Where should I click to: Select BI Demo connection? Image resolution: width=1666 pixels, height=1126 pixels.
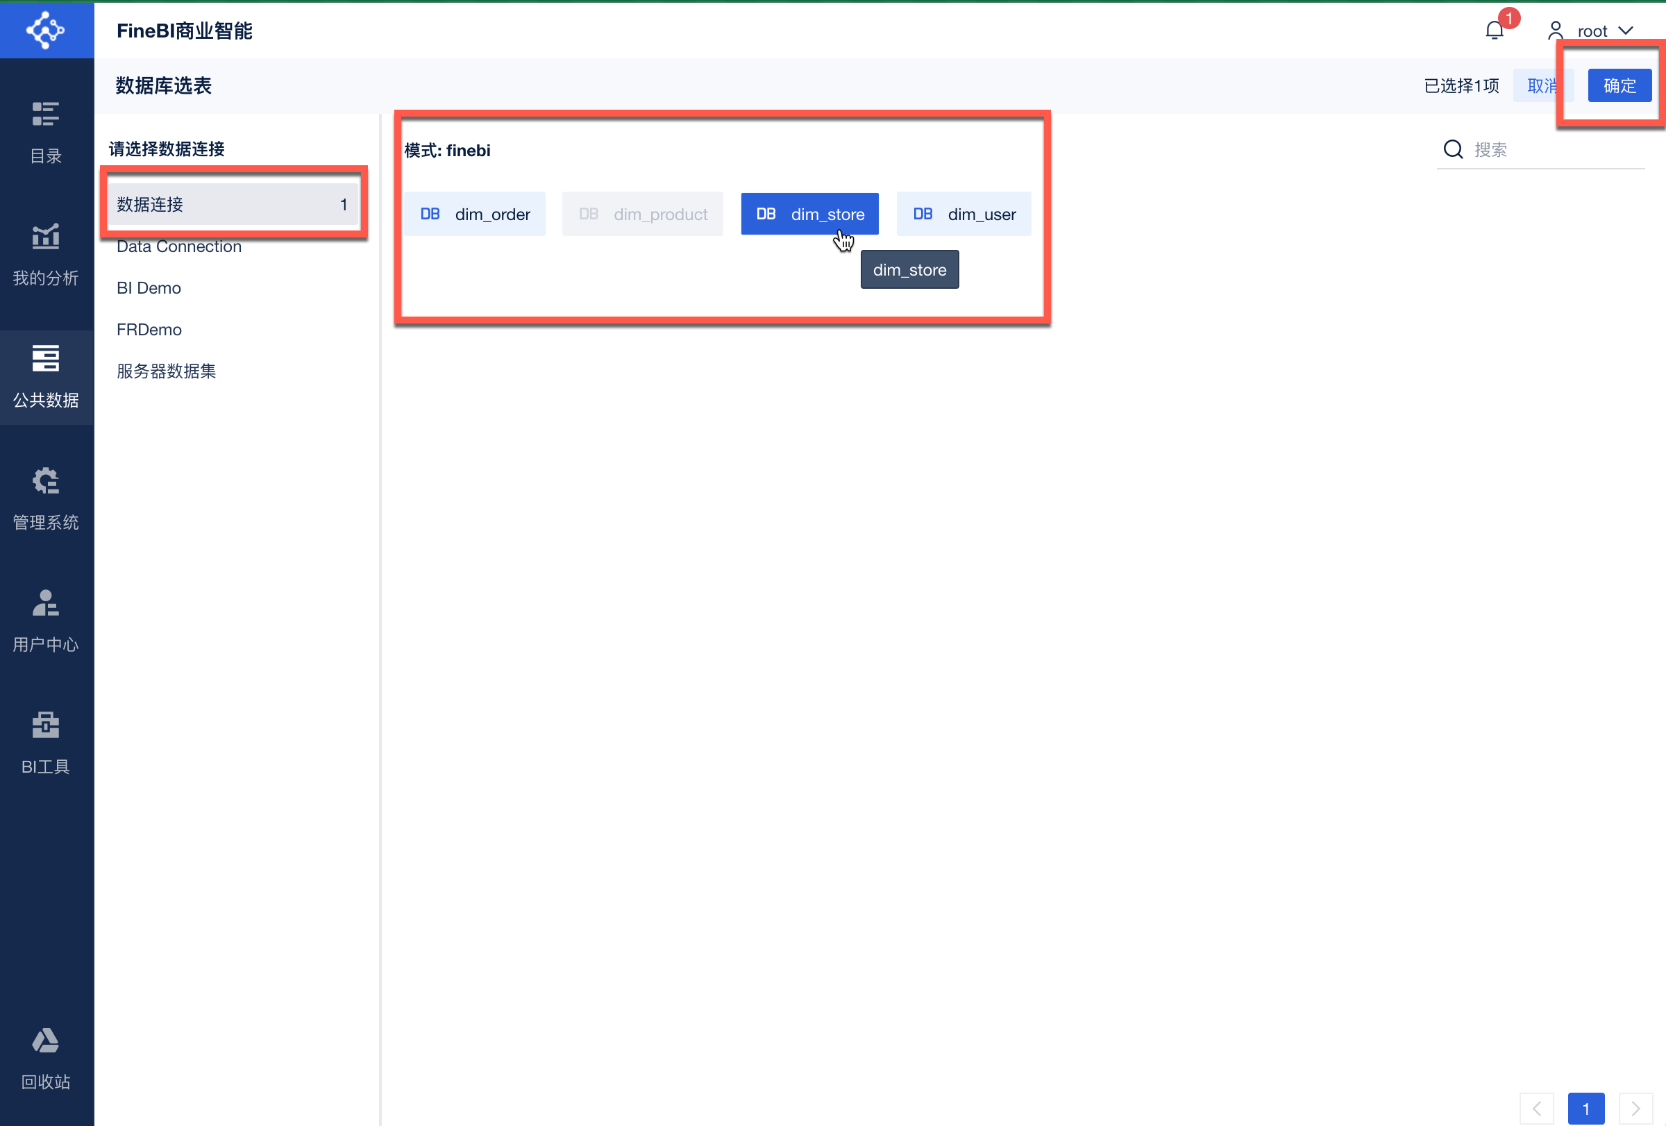click(149, 288)
